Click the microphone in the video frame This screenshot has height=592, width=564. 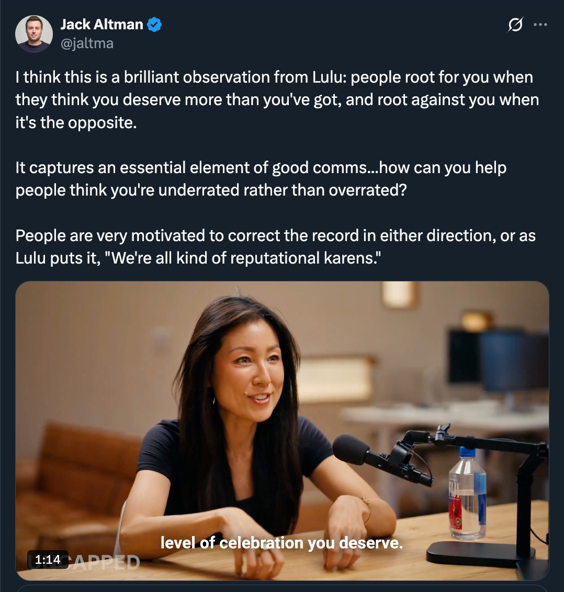coord(381,459)
